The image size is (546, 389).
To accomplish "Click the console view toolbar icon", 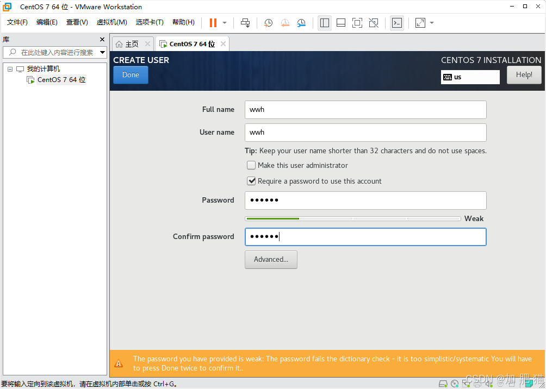I will pos(397,23).
